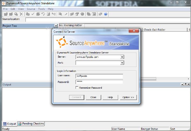Image resolution: width=191 pixels, height=131 pixels.
Task: Open the Port combo box dropdown arrow
Action: point(122,63)
